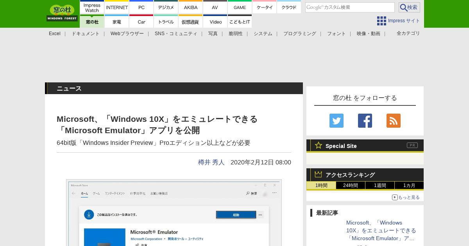Open the クラウド site tab
Viewport: 469px width, 246px height.
[x=289, y=7]
